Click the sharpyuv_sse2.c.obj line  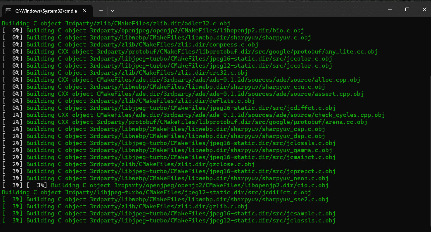click(165, 199)
